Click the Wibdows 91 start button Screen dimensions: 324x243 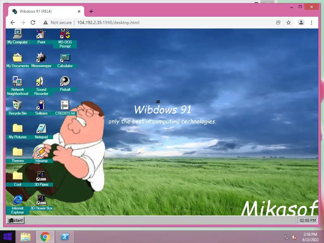(15, 221)
